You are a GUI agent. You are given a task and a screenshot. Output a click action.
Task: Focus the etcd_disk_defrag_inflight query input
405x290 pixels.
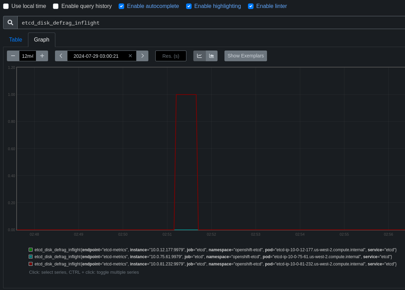click(211, 22)
